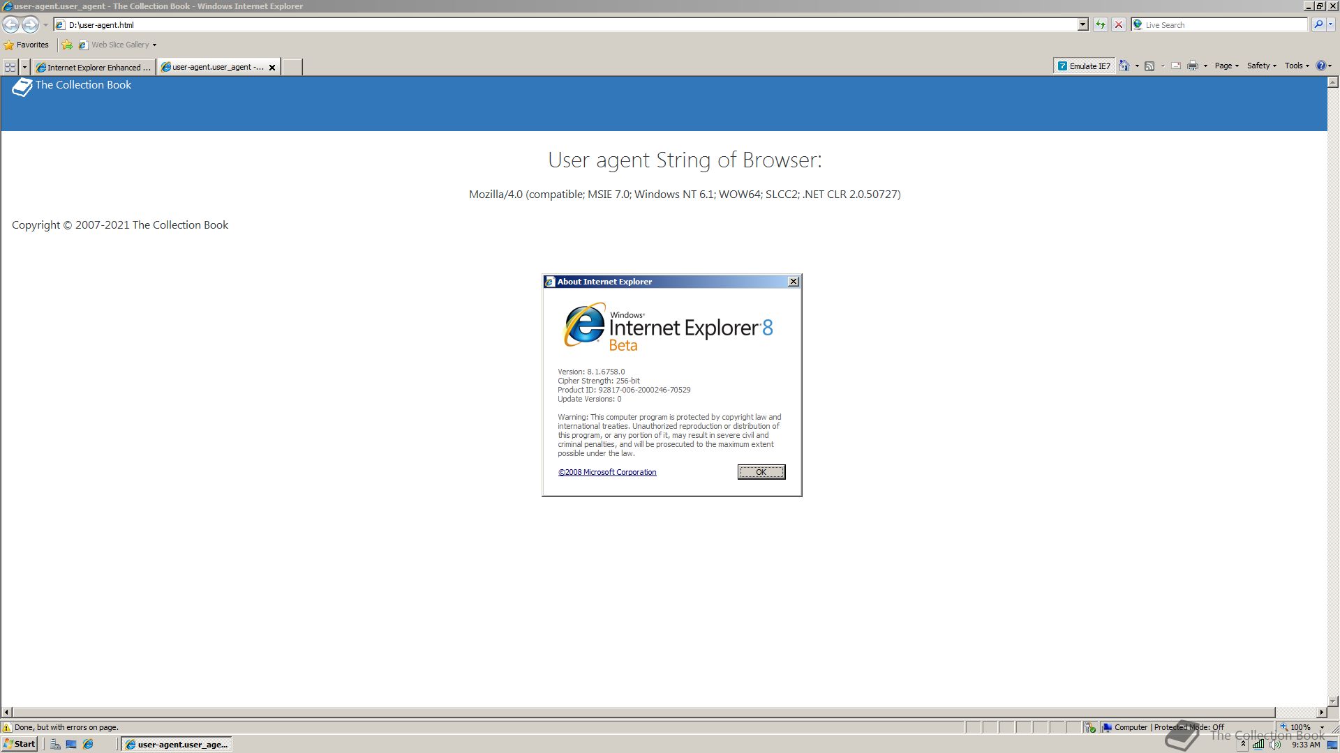Image resolution: width=1340 pixels, height=753 pixels.
Task: Click the page error warning icon
Action: click(x=7, y=727)
